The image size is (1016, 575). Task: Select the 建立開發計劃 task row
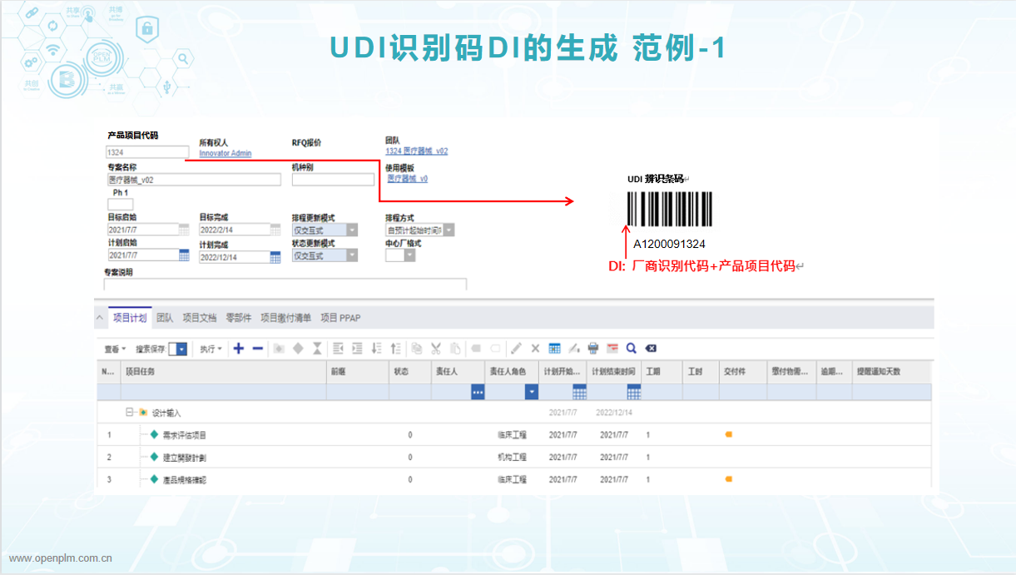185,457
